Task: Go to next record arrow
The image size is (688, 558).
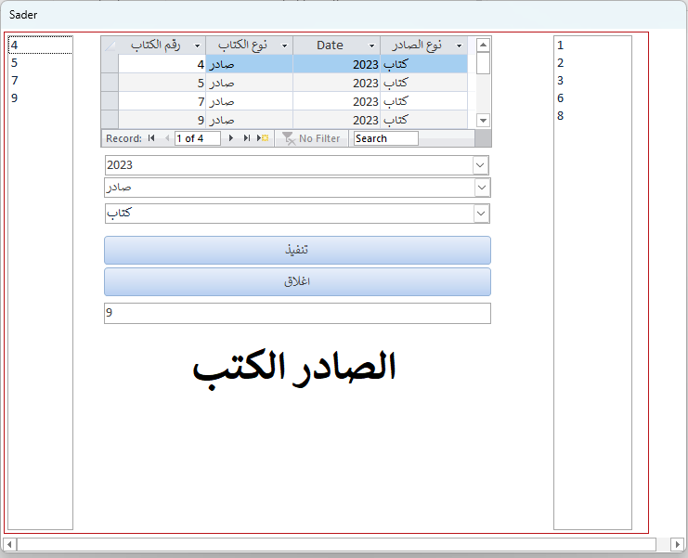Action: pyautogui.click(x=231, y=138)
